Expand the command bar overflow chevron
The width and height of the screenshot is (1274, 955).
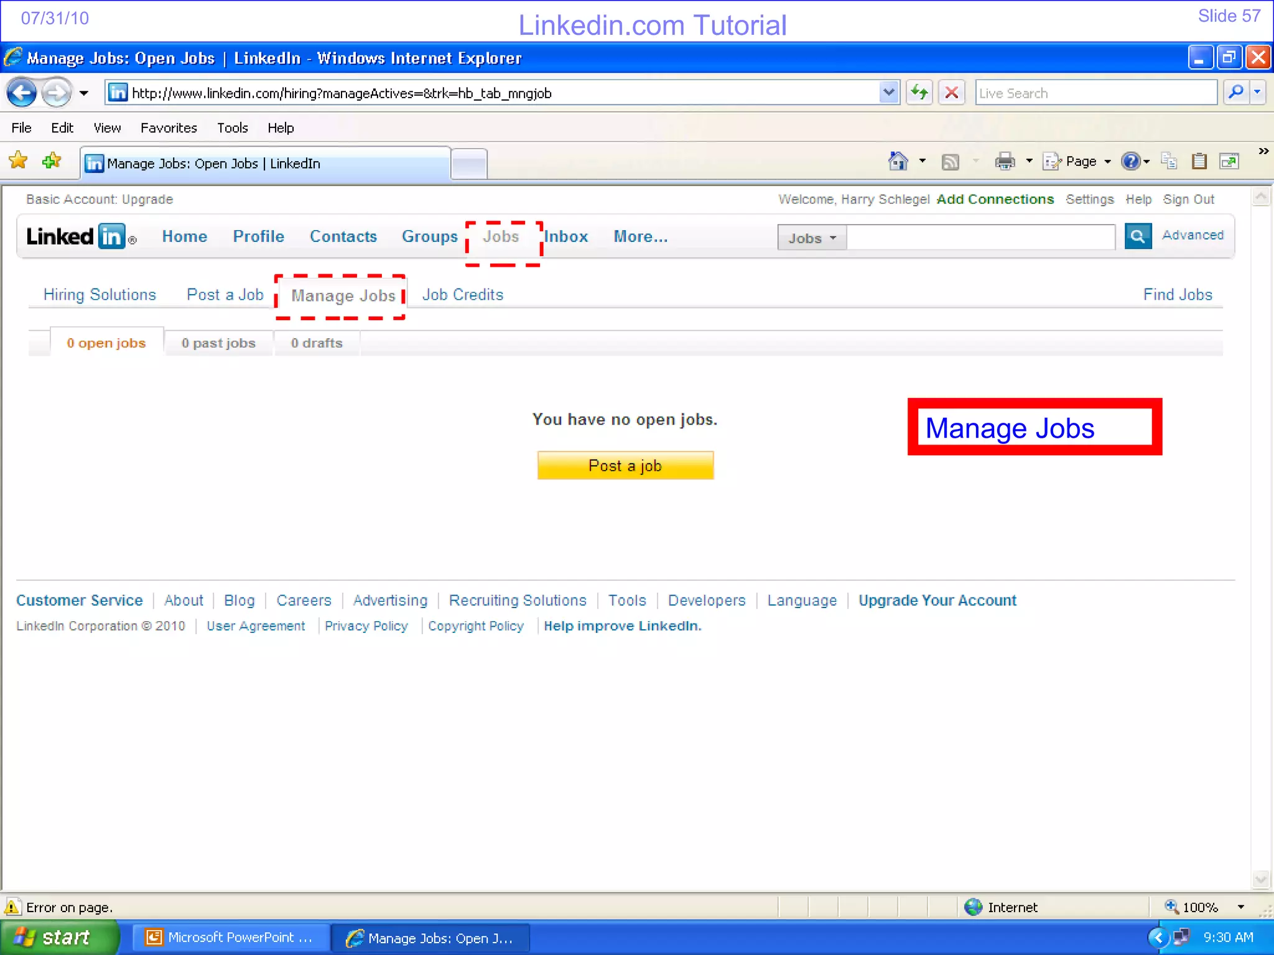(1263, 151)
